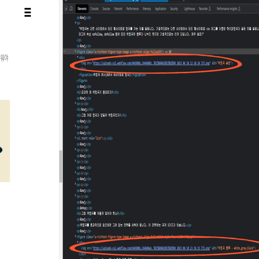The image size is (259, 259).
Task: Open second image src link ending 15_772.png
Action: tap(151, 248)
